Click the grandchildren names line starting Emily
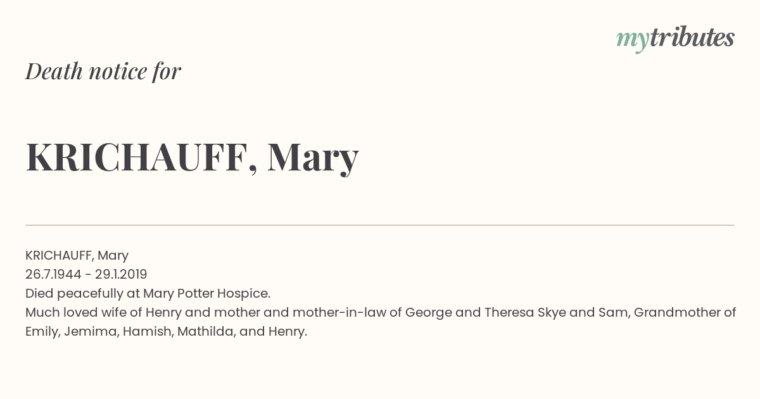The height and width of the screenshot is (399, 760). tap(166, 331)
